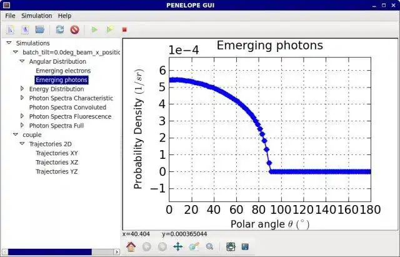This screenshot has width=400, height=257.
Task: Click the new simulation spectrum icon
Action: pos(10,30)
